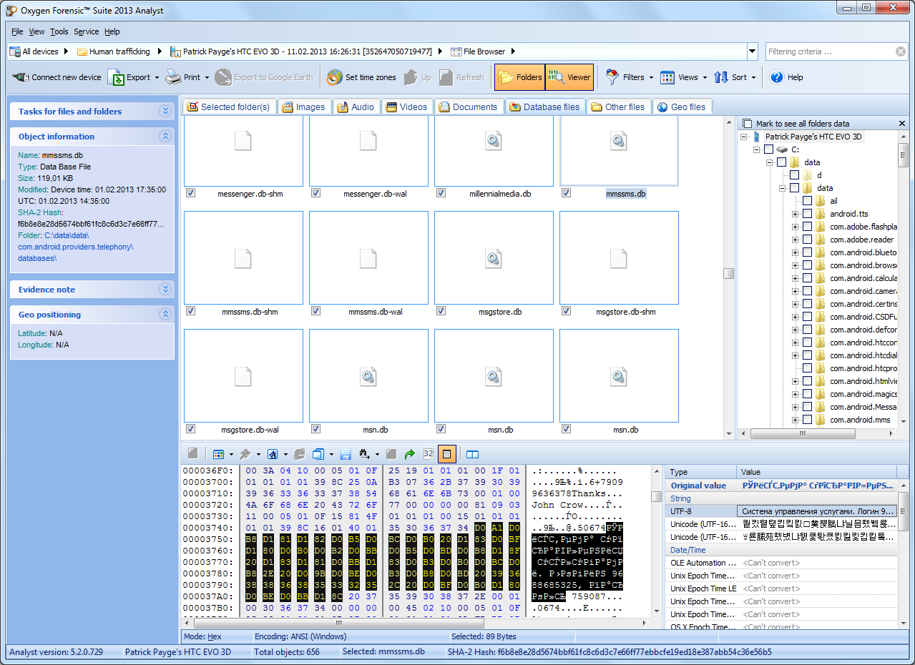Select the UTF-8 row in the converter
This screenshot has width=915, height=665.
pos(782,511)
